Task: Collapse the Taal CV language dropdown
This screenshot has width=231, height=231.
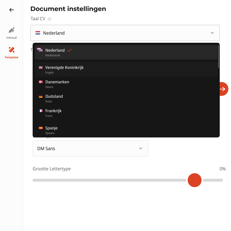Action: (x=125, y=33)
